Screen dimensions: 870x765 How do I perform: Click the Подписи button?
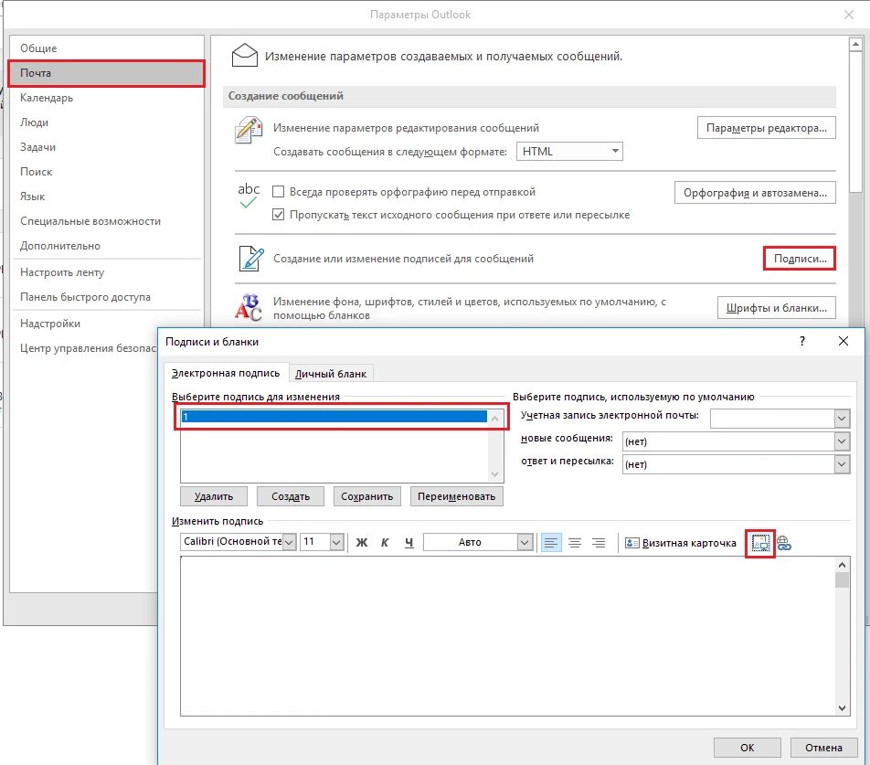tap(800, 259)
